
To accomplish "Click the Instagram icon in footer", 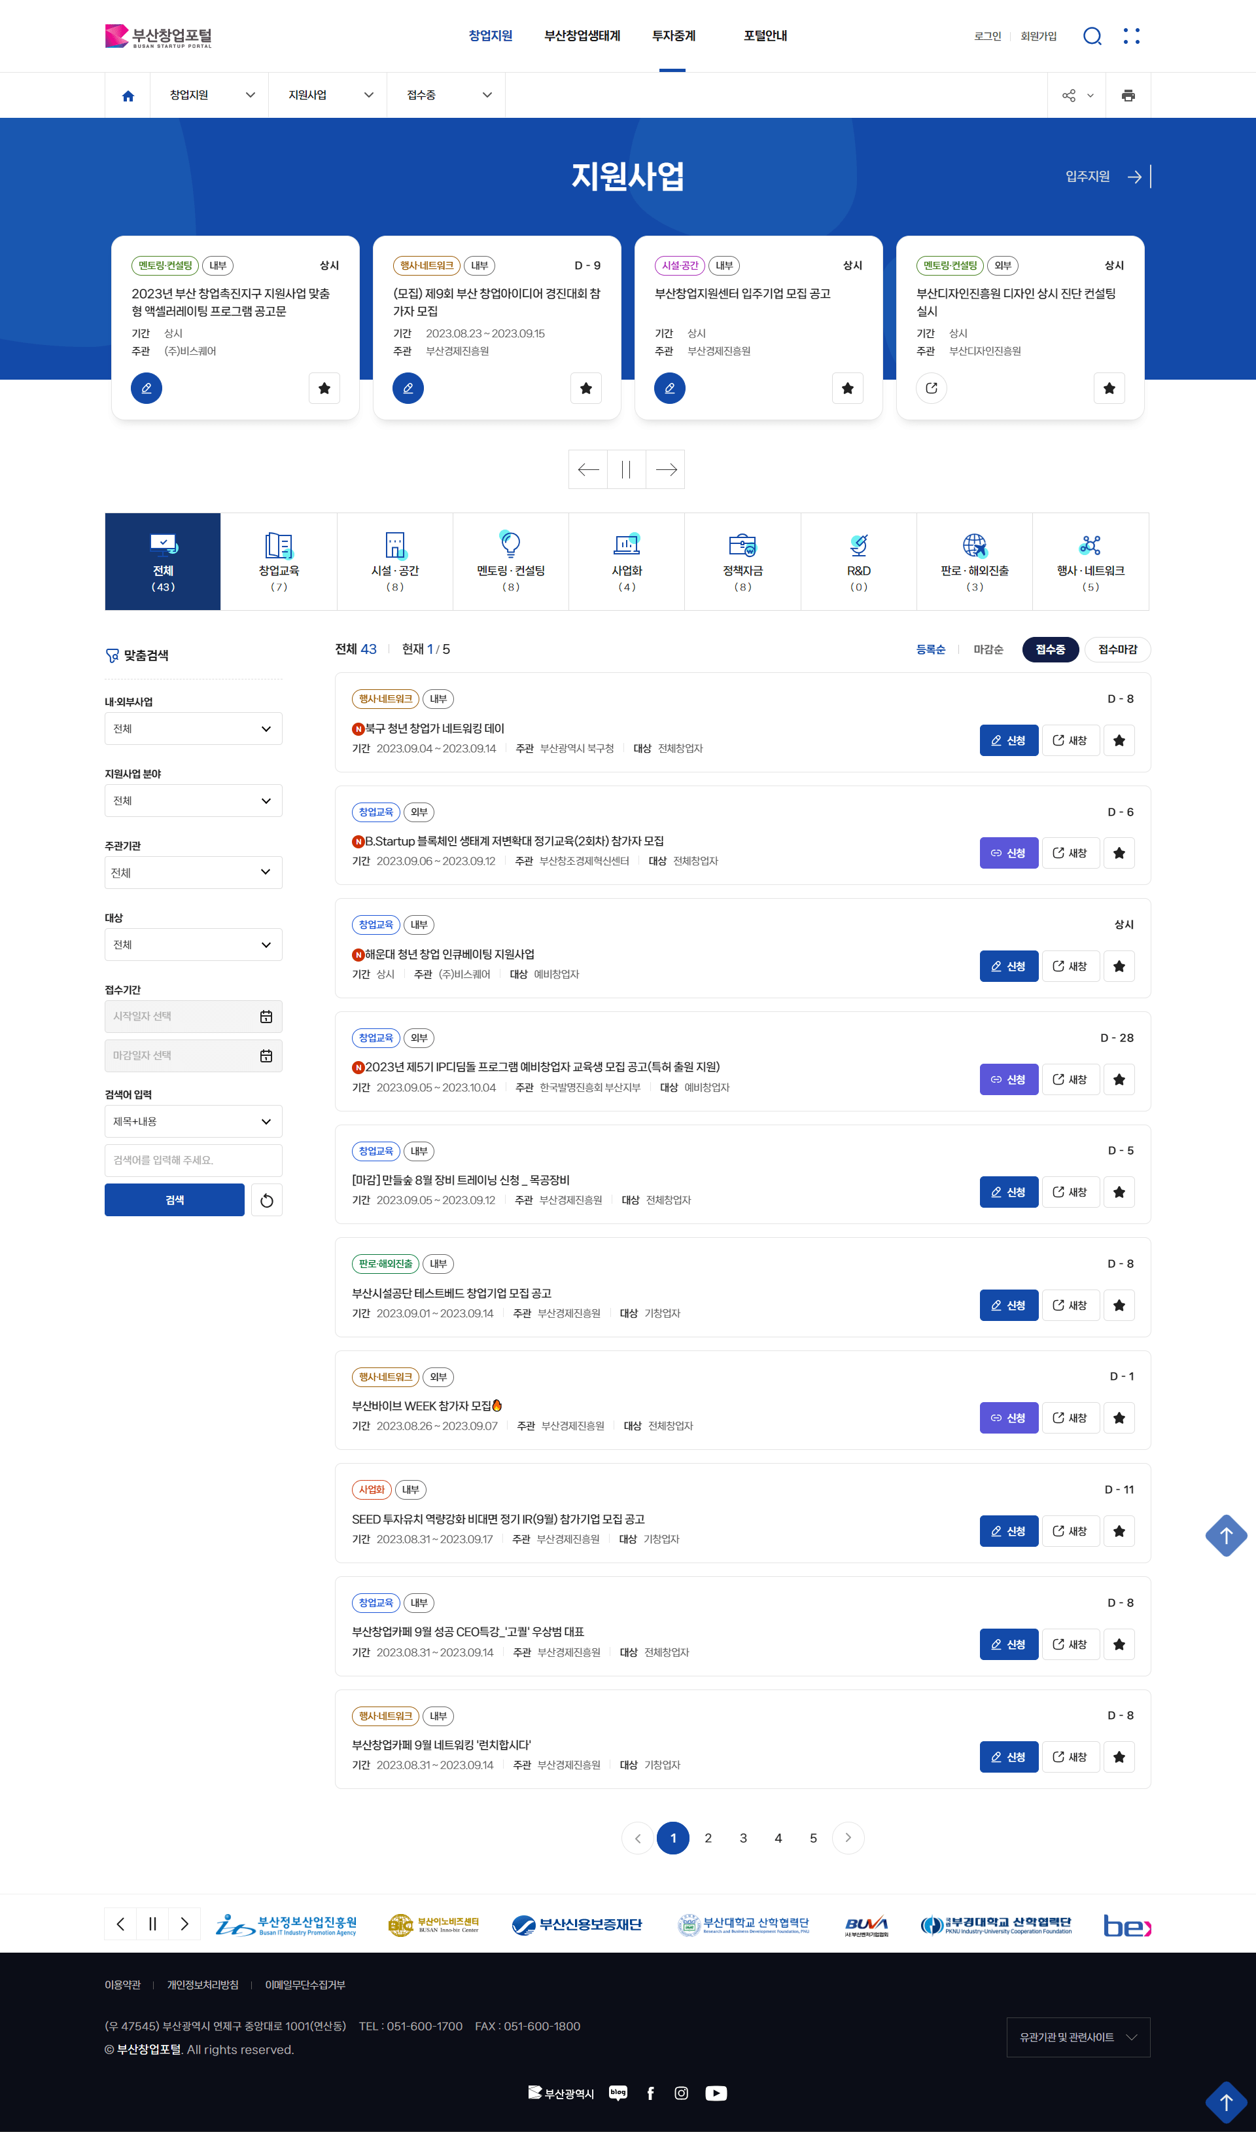I will point(680,2093).
